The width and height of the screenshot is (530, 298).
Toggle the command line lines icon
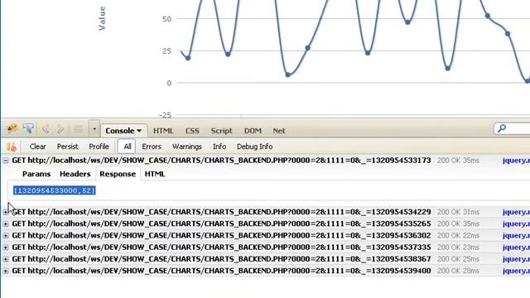tap(78, 129)
